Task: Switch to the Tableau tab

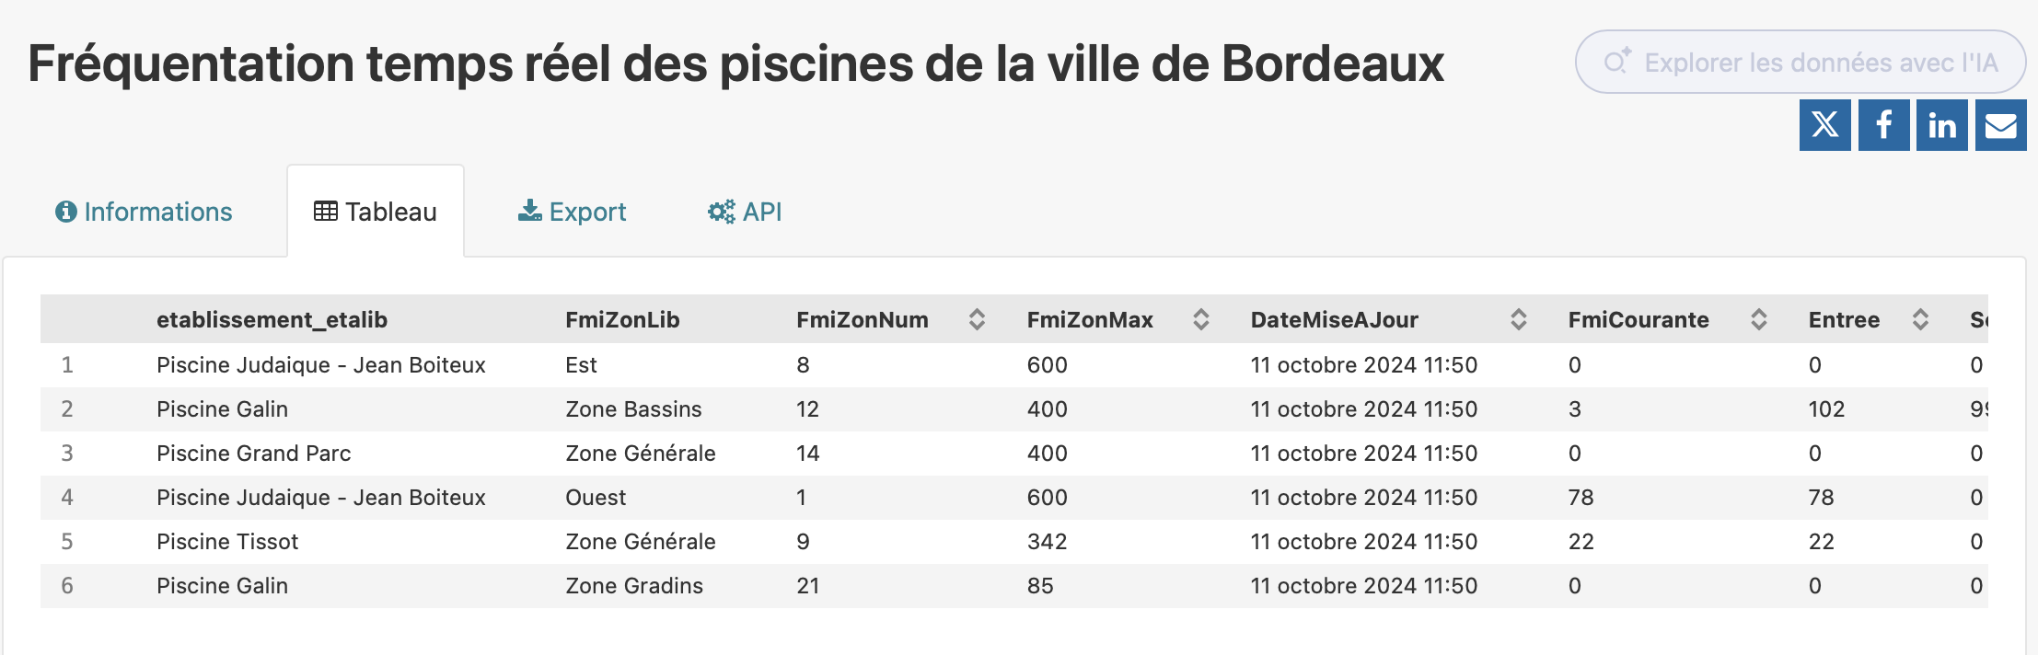Action: point(376,212)
